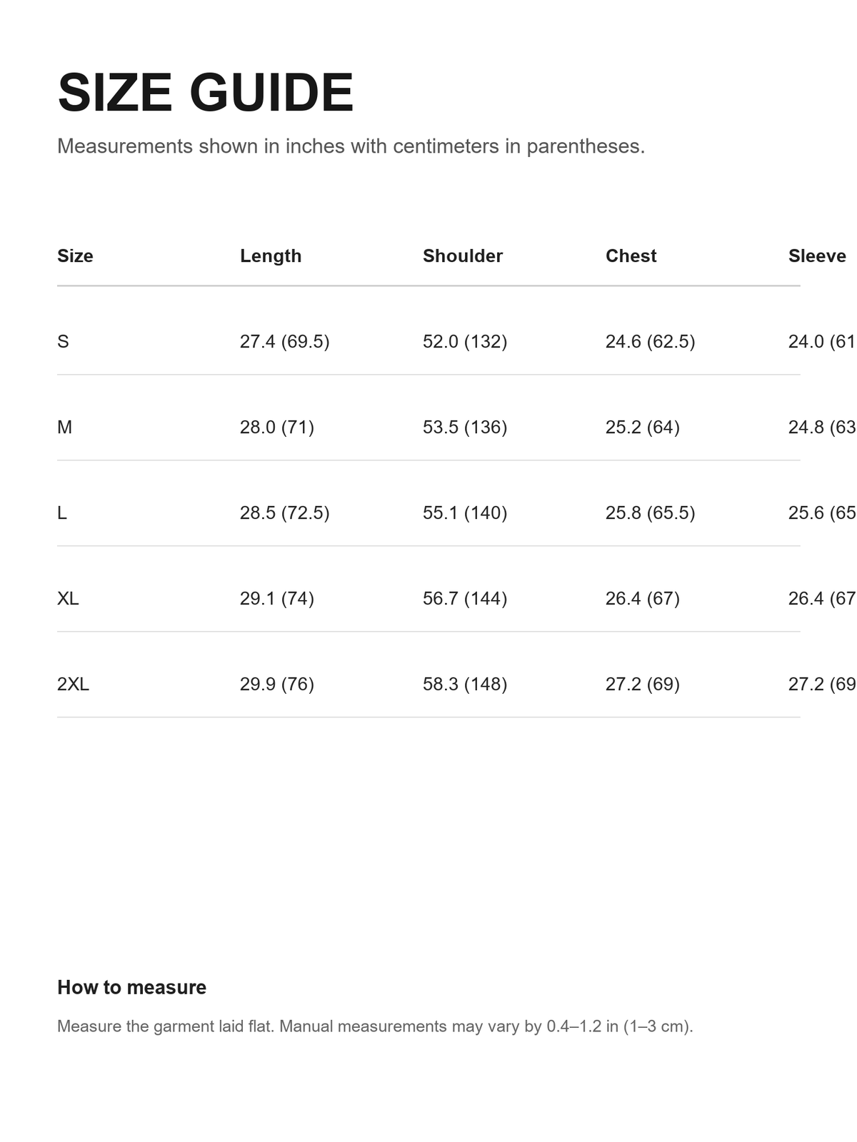This screenshot has height=1142, width=857.
Task: Click the 29.9 (76) length value
Action: (277, 684)
